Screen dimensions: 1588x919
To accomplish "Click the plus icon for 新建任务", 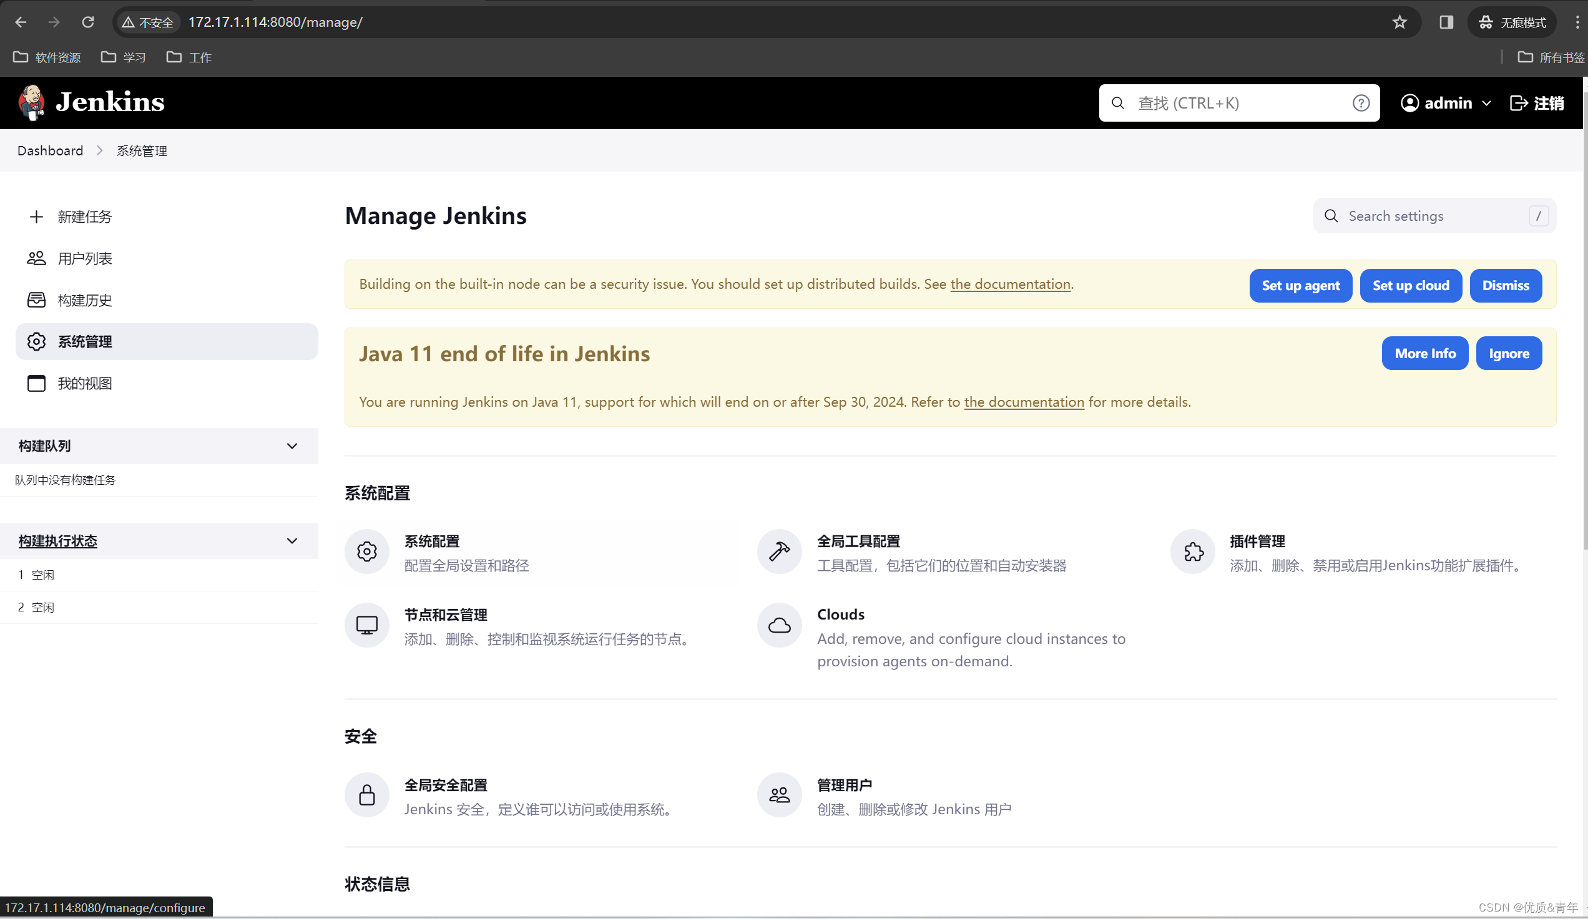I will [37, 216].
